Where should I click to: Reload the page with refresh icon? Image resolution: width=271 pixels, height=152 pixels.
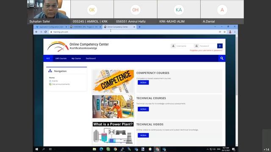(x=46, y=32)
